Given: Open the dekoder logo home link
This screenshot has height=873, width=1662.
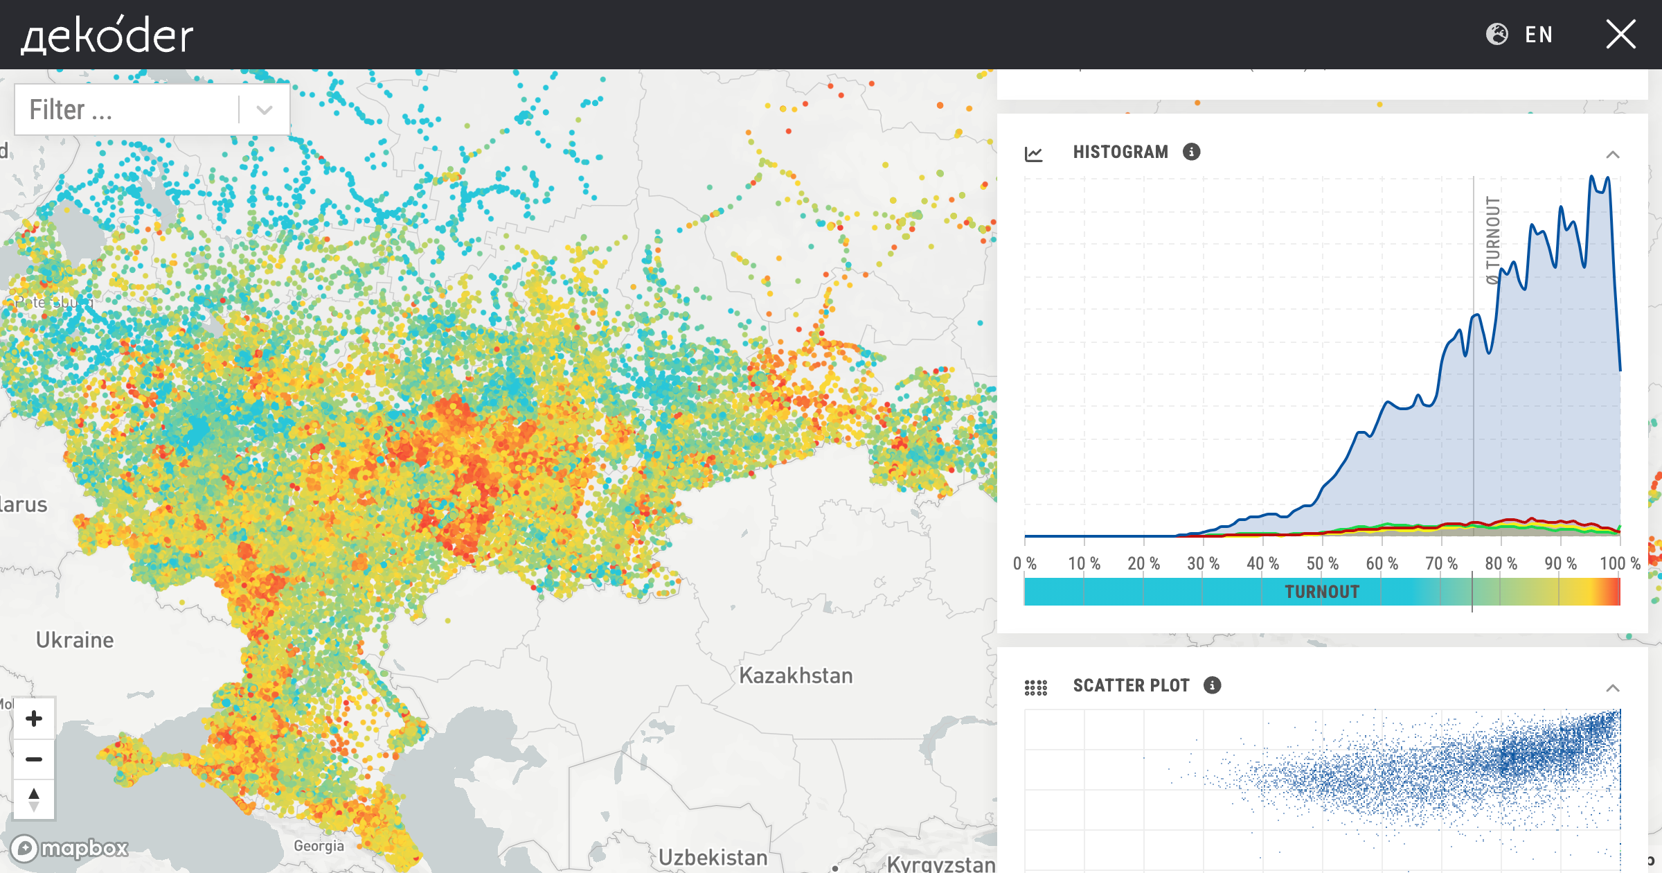Looking at the screenshot, I should coord(107,35).
